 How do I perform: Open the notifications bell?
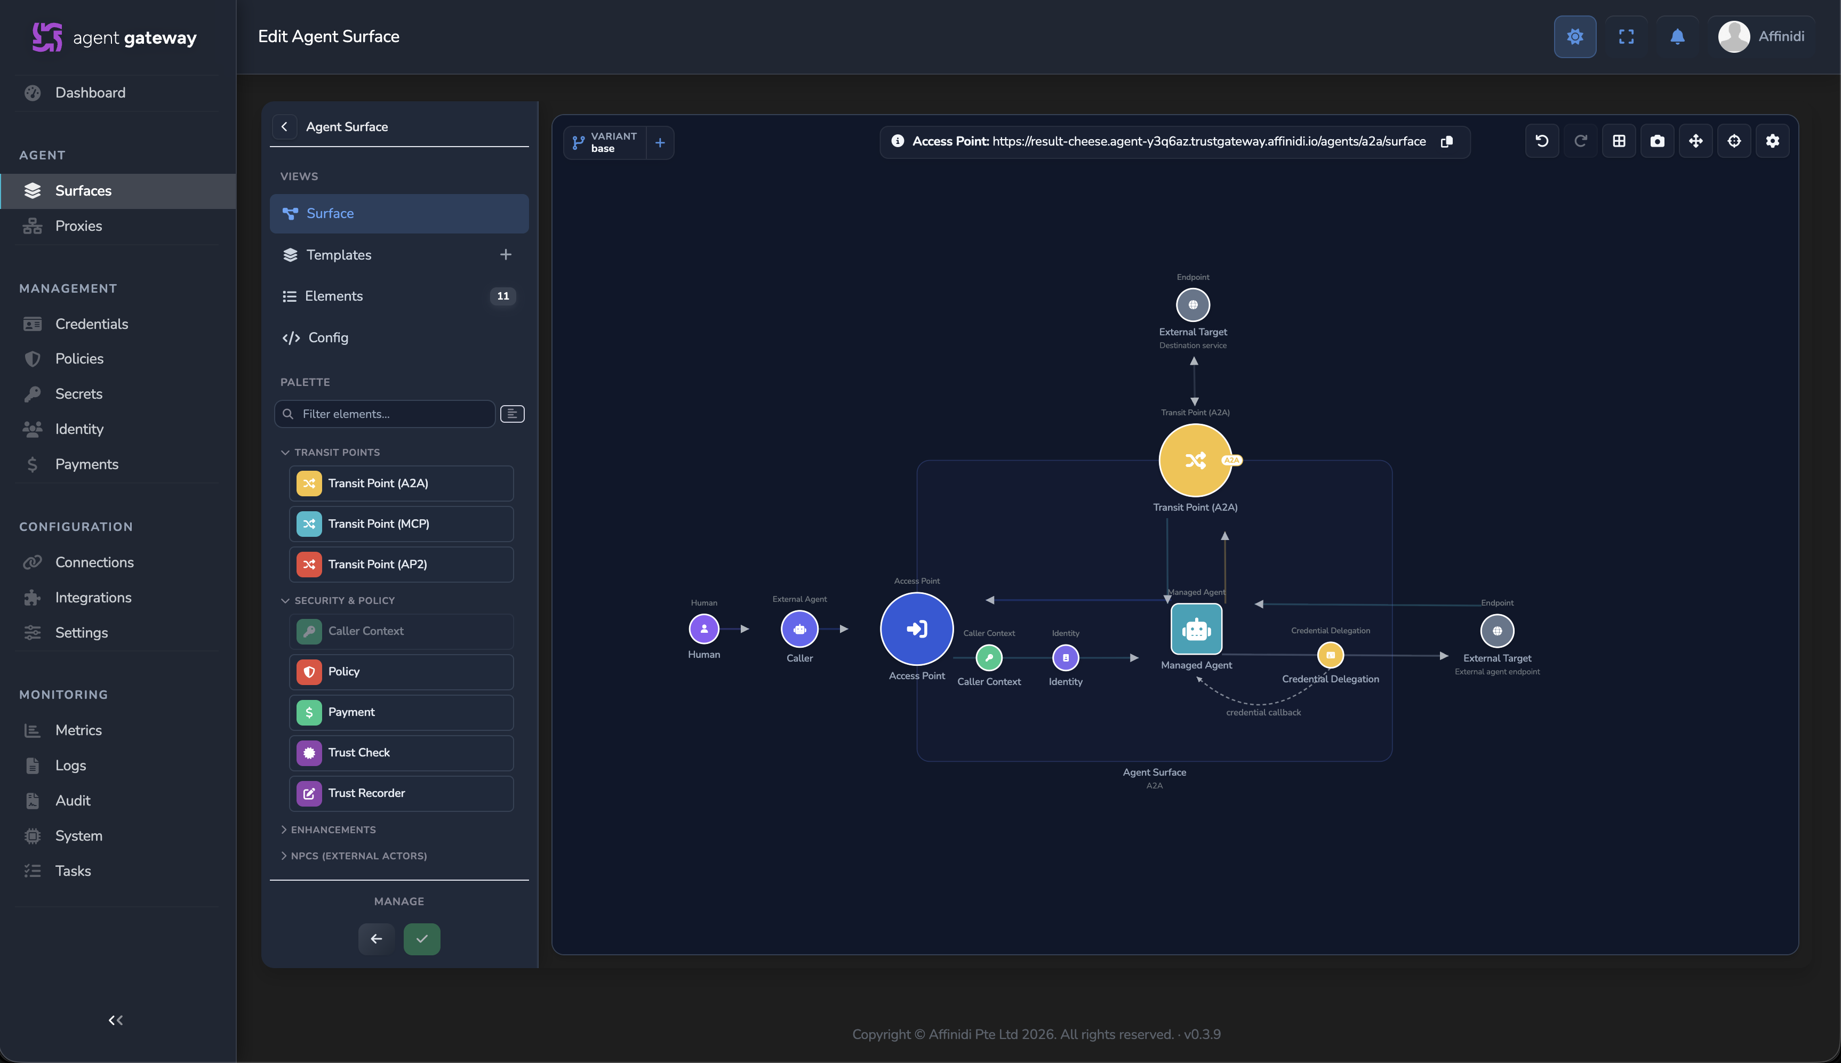pos(1677,36)
